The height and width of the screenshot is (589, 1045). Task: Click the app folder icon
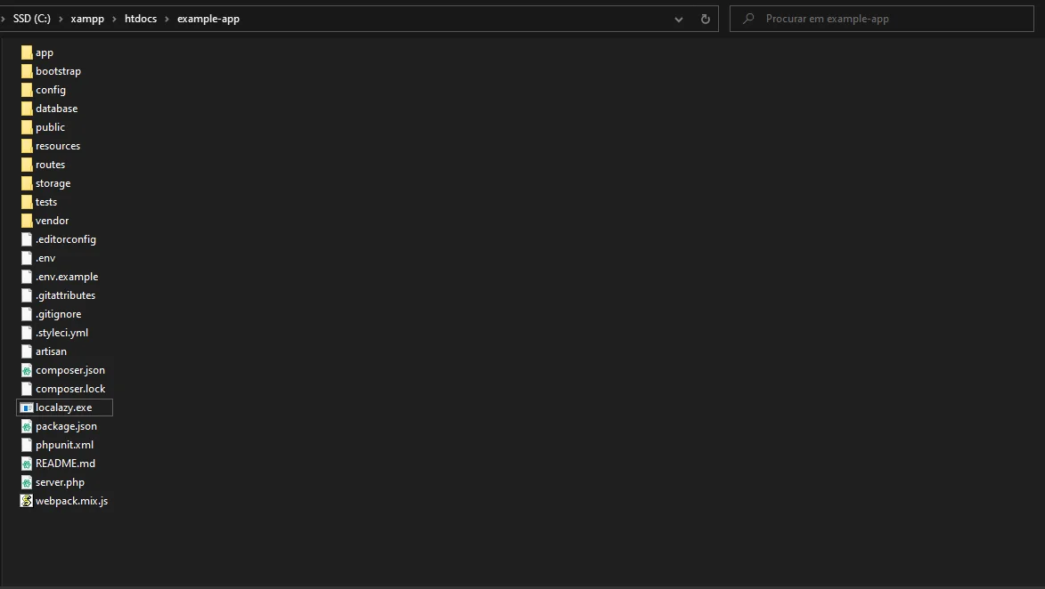(27, 52)
